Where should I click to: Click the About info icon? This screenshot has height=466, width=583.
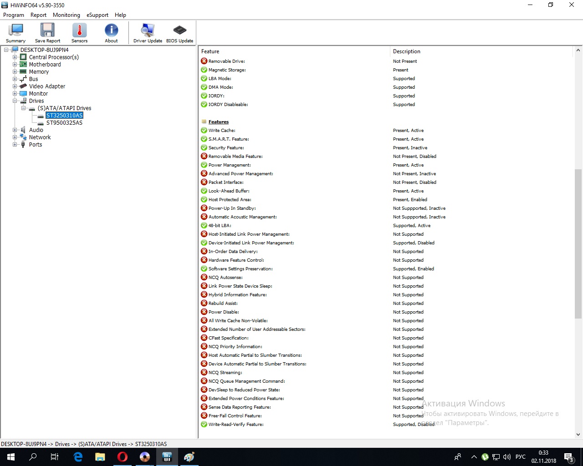pos(111,33)
